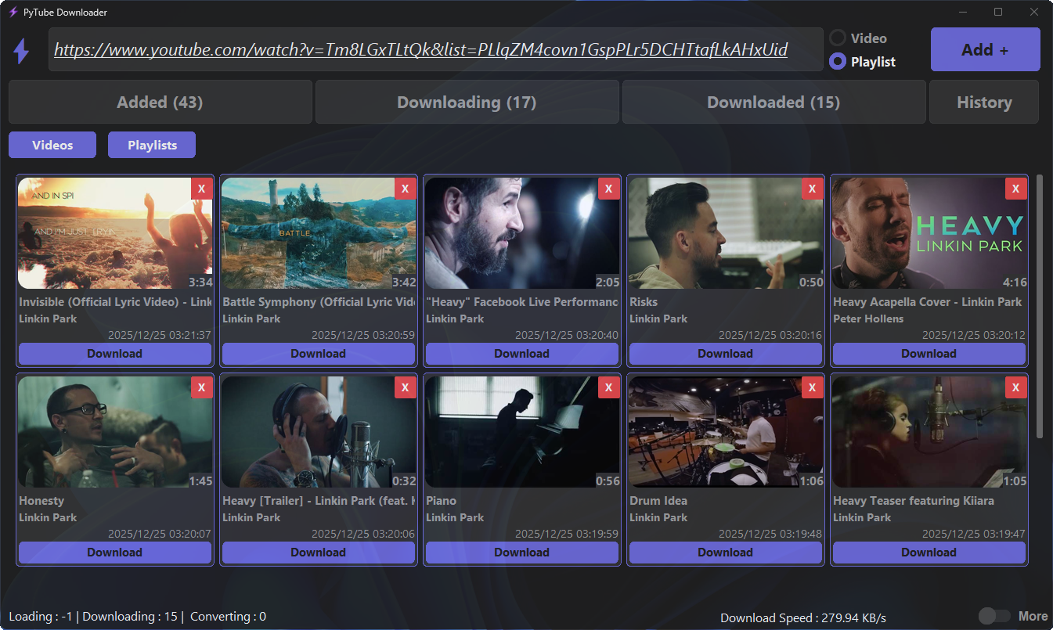Click the PyTube Downloader title bar icon
This screenshot has height=630, width=1053.
tap(13, 12)
